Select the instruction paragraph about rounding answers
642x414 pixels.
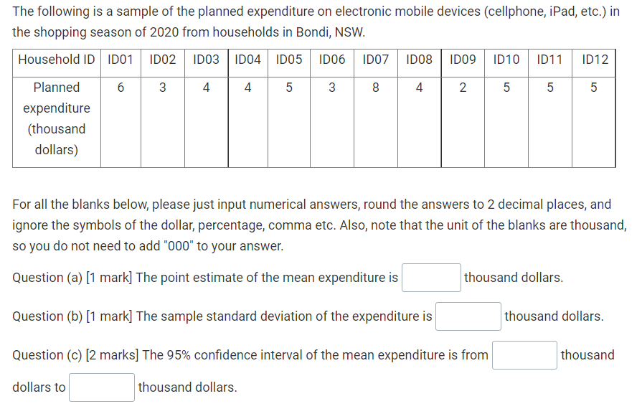[x=316, y=225]
